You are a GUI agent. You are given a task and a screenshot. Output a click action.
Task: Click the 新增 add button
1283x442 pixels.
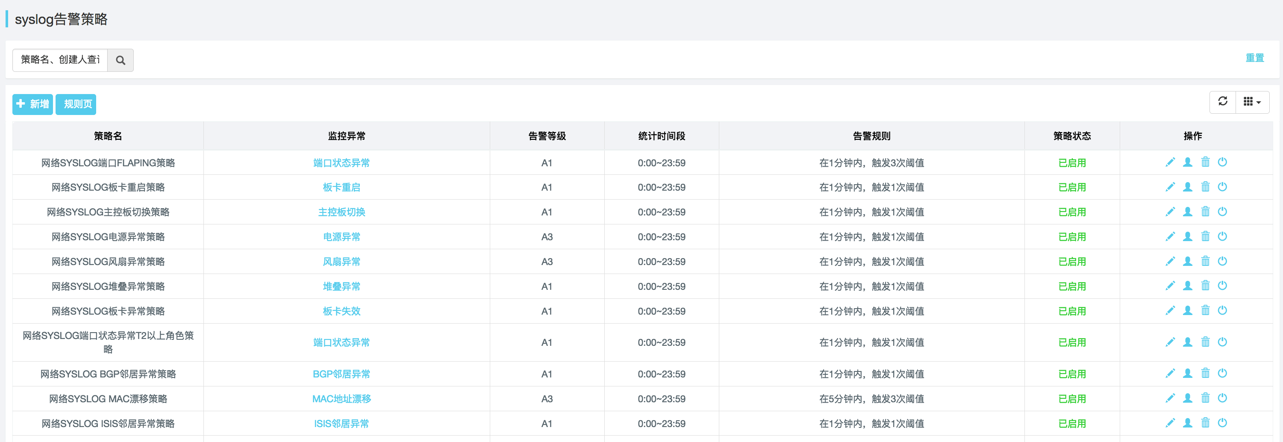[32, 104]
